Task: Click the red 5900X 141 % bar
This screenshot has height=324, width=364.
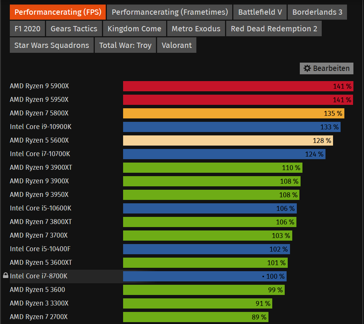Action: [238, 86]
